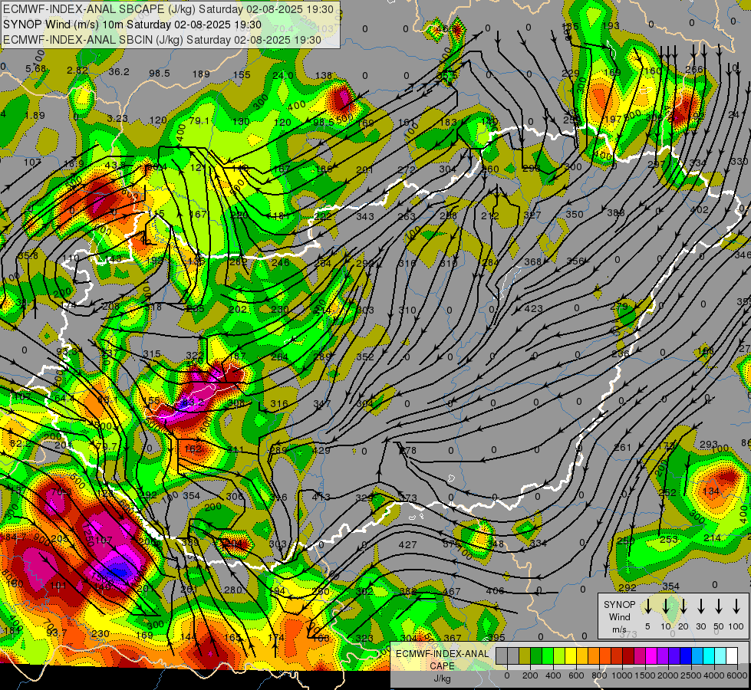
Task: Click the 'J/kg' unit under CAPE legend
Action: tap(442, 678)
